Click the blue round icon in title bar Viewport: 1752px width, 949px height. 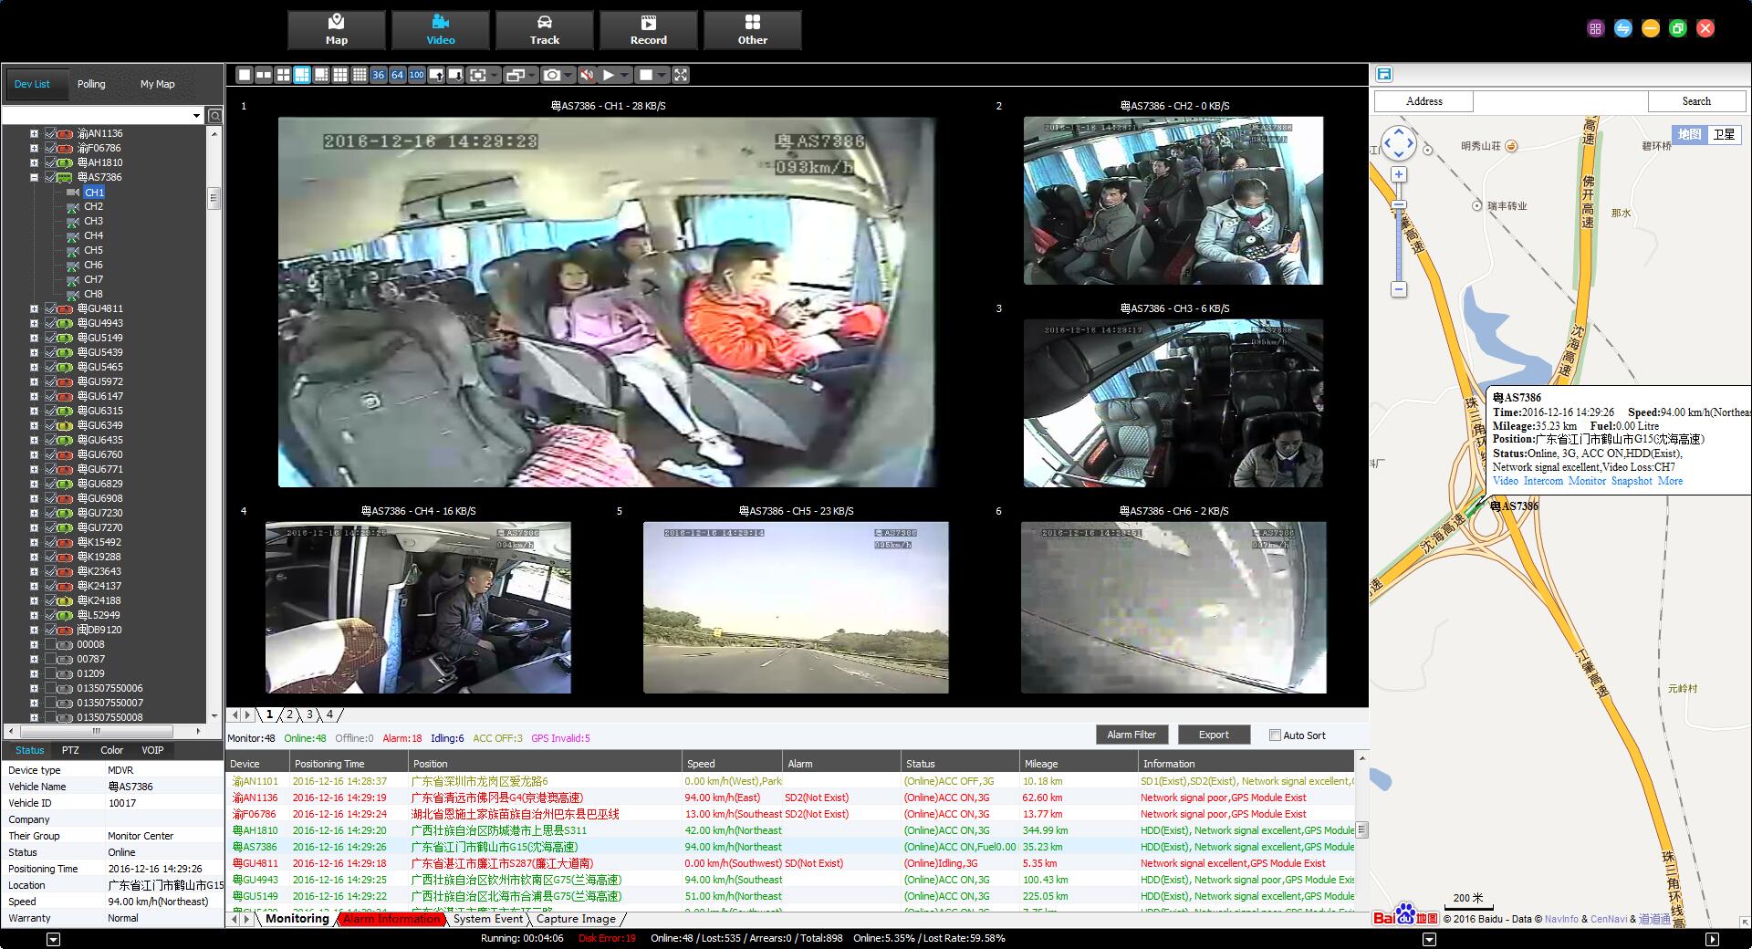1622,28
